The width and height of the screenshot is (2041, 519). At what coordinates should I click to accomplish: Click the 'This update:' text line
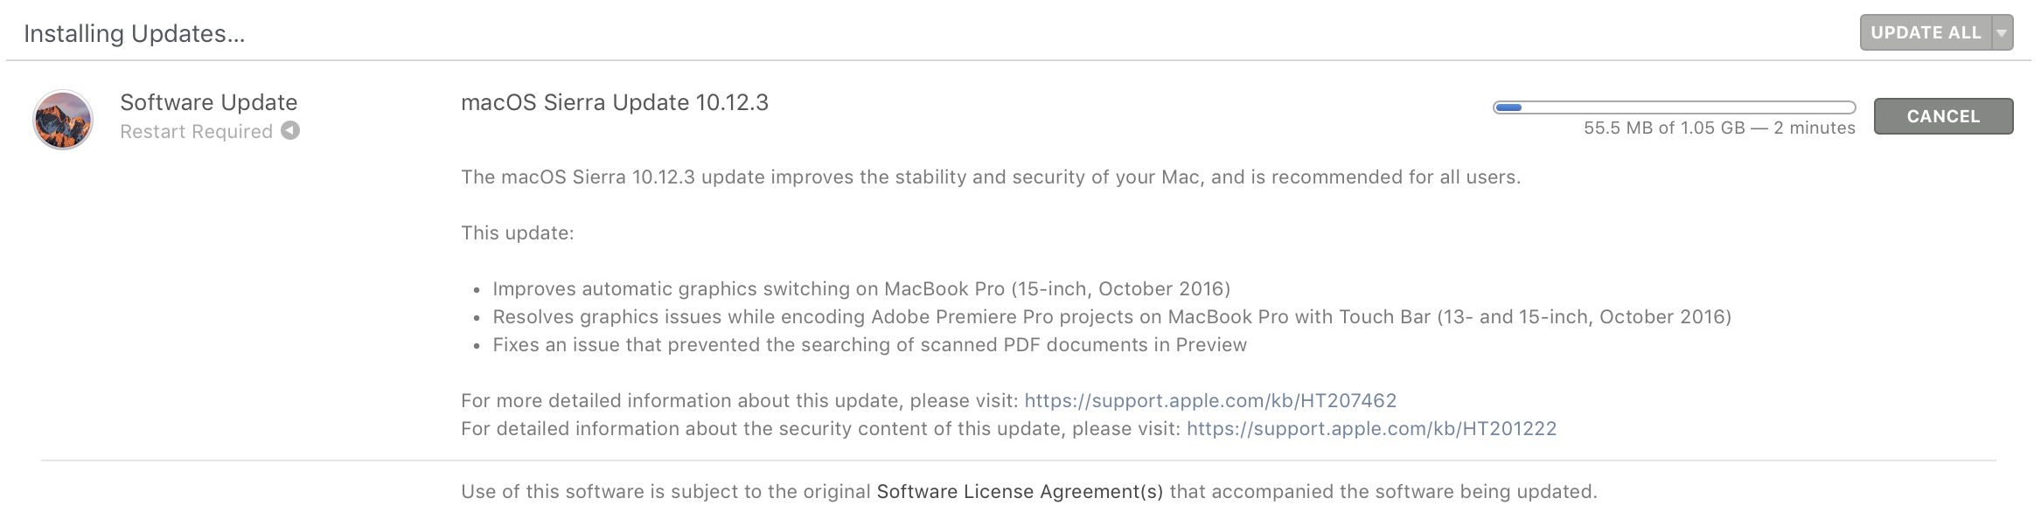517,233
